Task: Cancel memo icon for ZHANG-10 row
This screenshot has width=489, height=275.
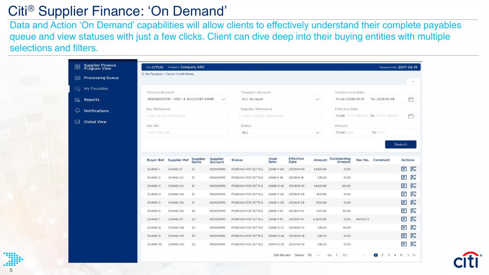Action: pyautogui.click(x=413, y=244)
